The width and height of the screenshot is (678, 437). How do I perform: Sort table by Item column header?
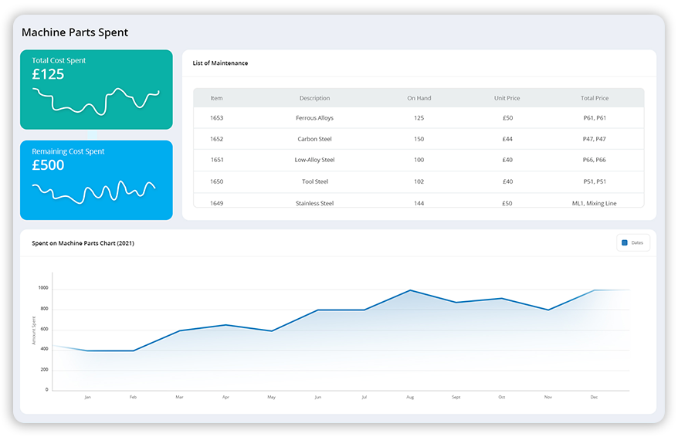(216, 98)
